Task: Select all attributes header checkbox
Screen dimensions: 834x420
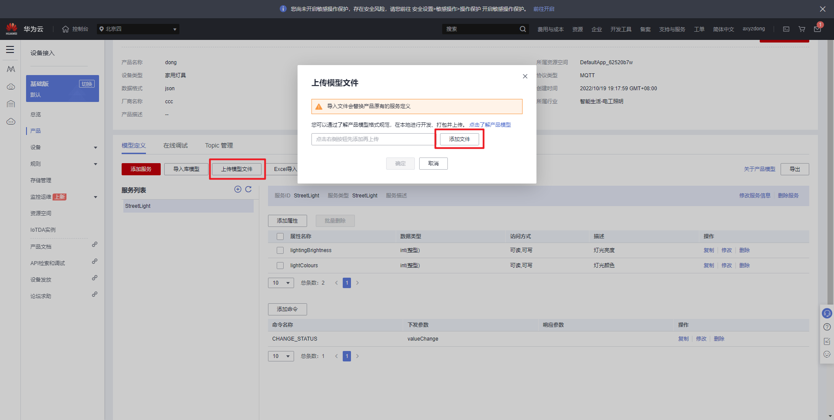Action: coord(280,236)
